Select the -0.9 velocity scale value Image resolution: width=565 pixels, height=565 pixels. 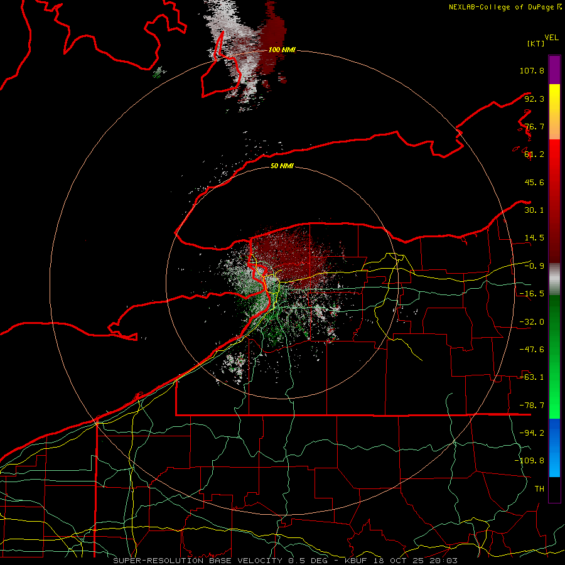coord(534,266)
